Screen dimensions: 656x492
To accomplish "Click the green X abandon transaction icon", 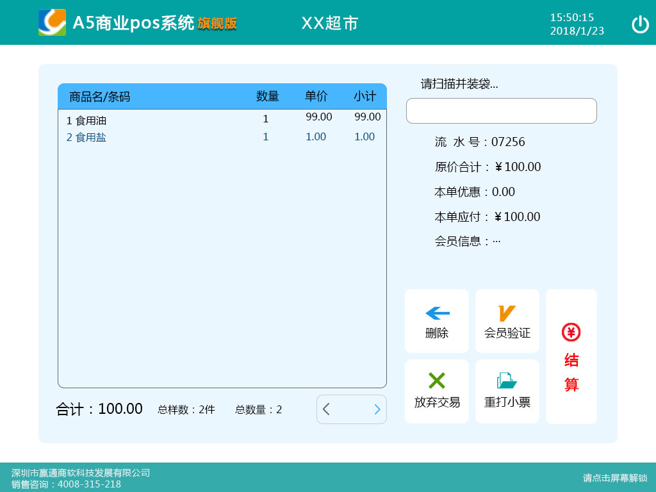I will 437,381.
